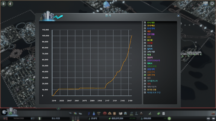Open the Parks and plazas icon
The image size is (216, 121).
132,114
